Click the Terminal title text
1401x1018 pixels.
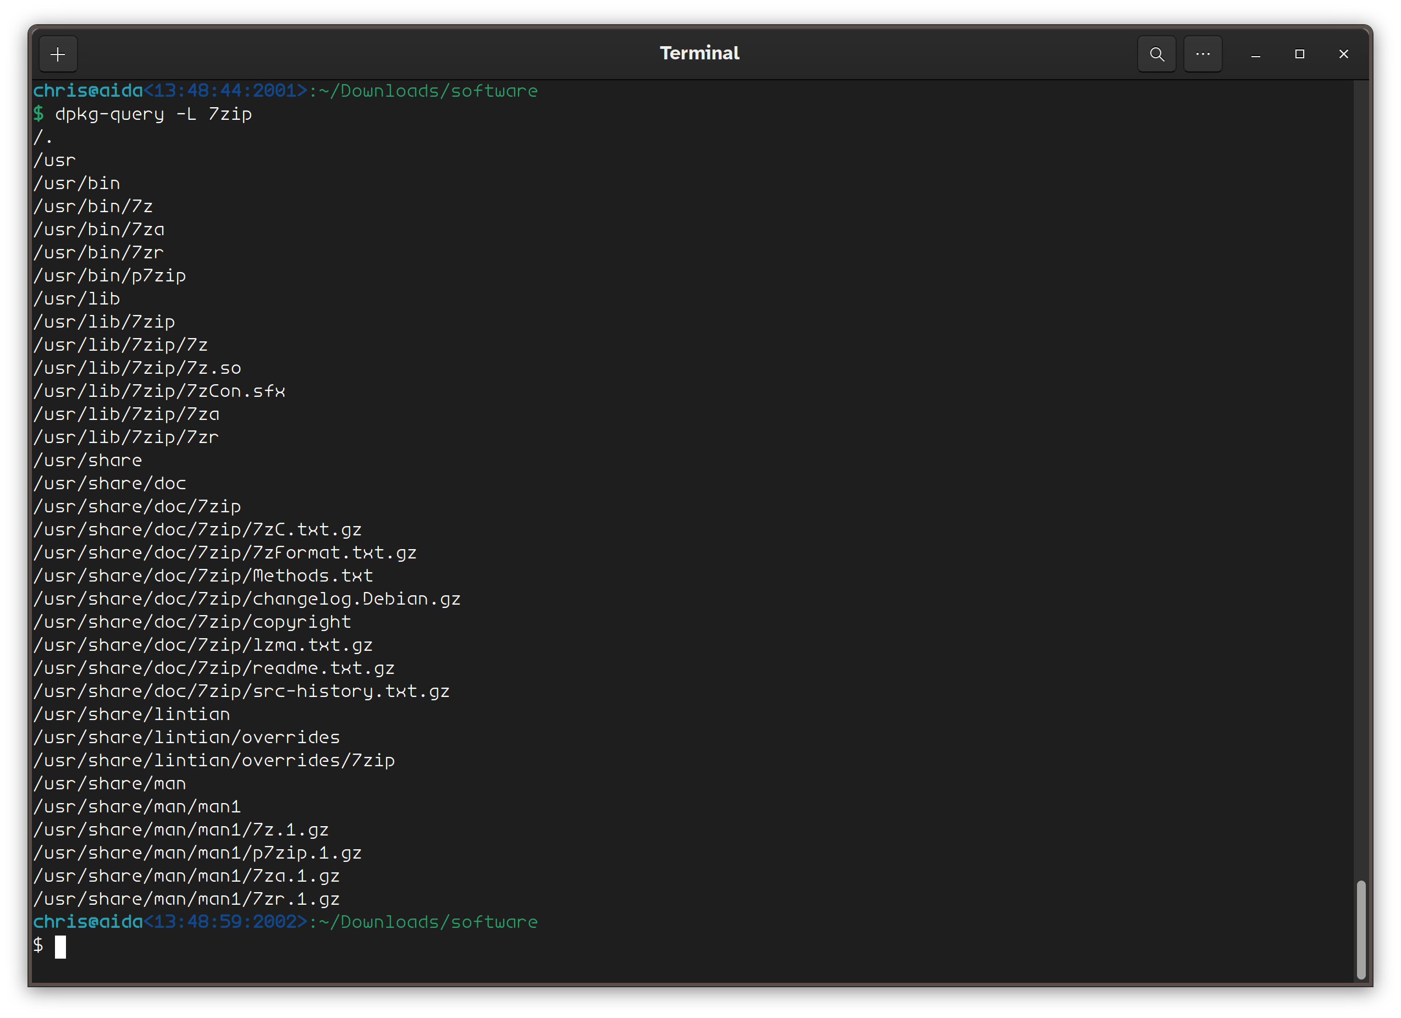coord(699,53)
